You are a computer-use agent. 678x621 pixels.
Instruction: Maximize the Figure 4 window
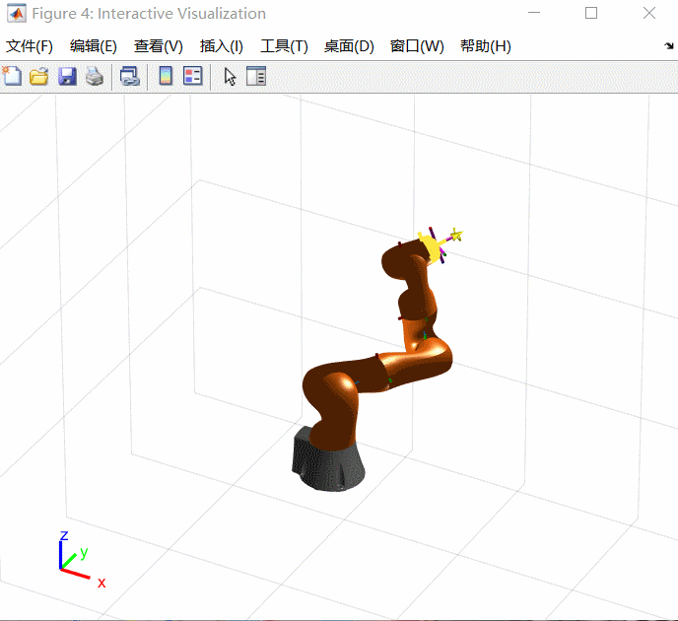(x=591, y=13)
